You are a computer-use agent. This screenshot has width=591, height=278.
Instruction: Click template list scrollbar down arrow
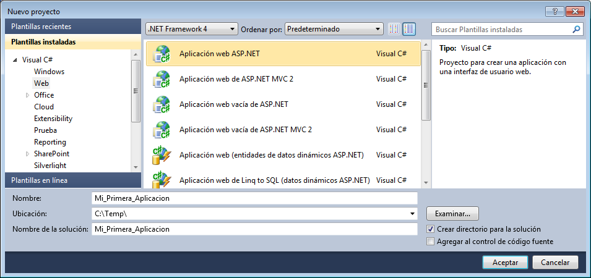click(x=426, y=183)
